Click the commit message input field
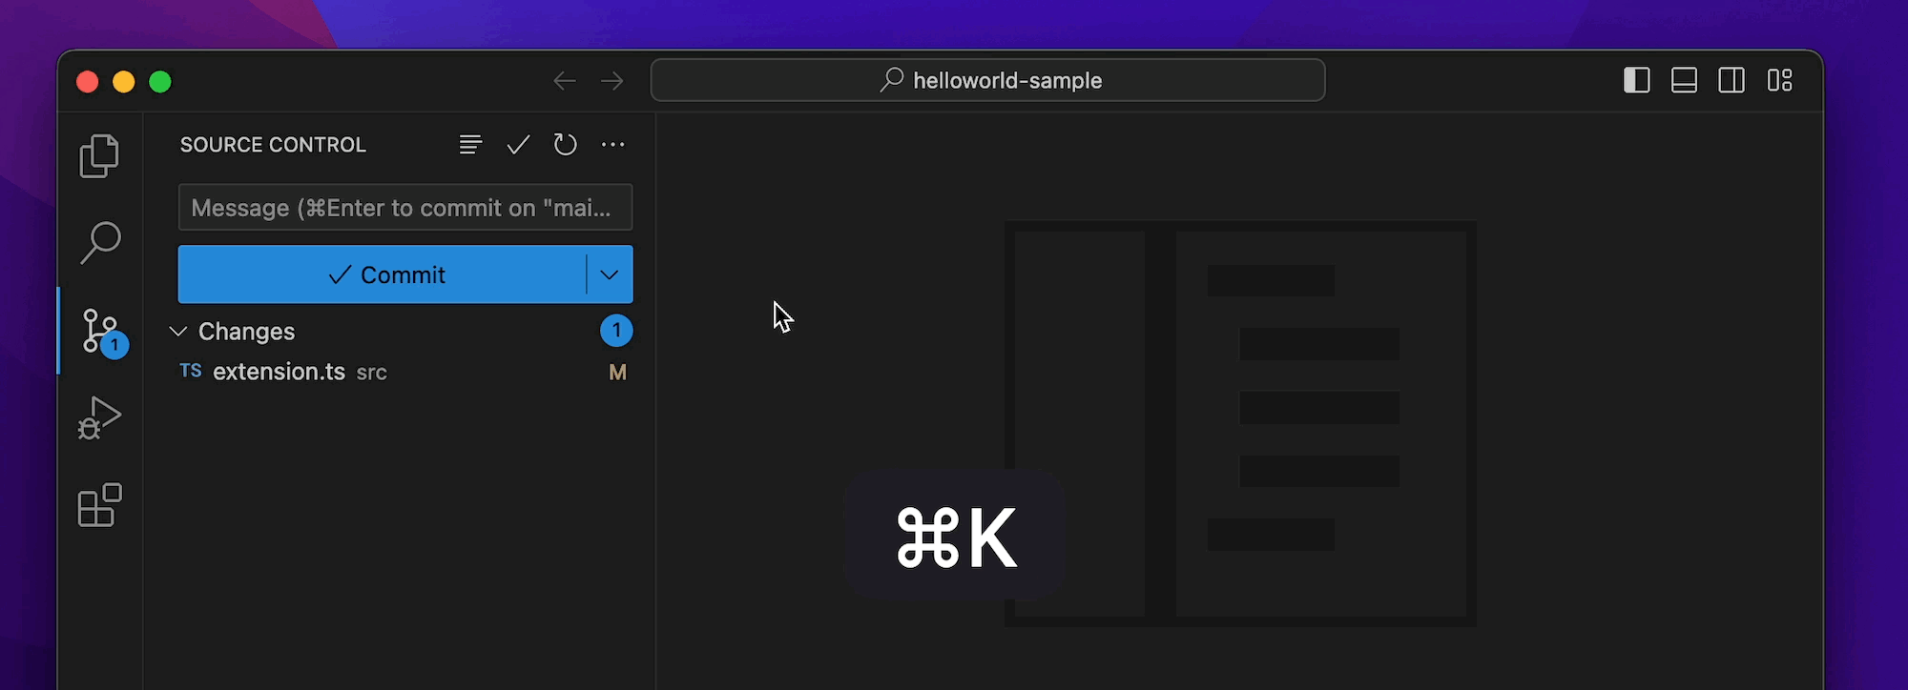The height and width of the screenshot is (690, 1908). coord(405,208)
